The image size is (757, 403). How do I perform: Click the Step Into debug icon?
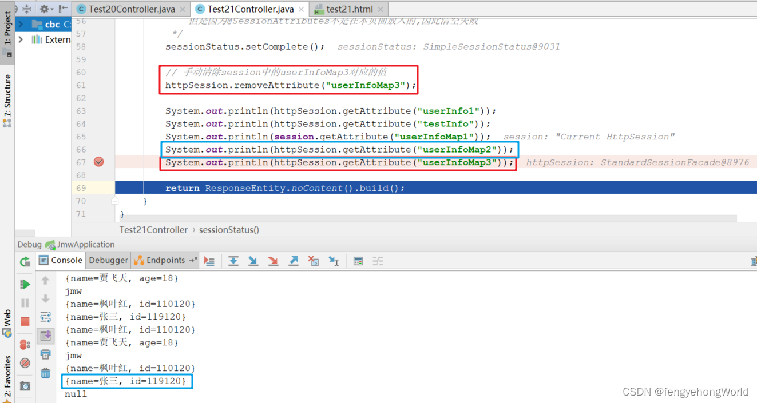pos(253,261)
